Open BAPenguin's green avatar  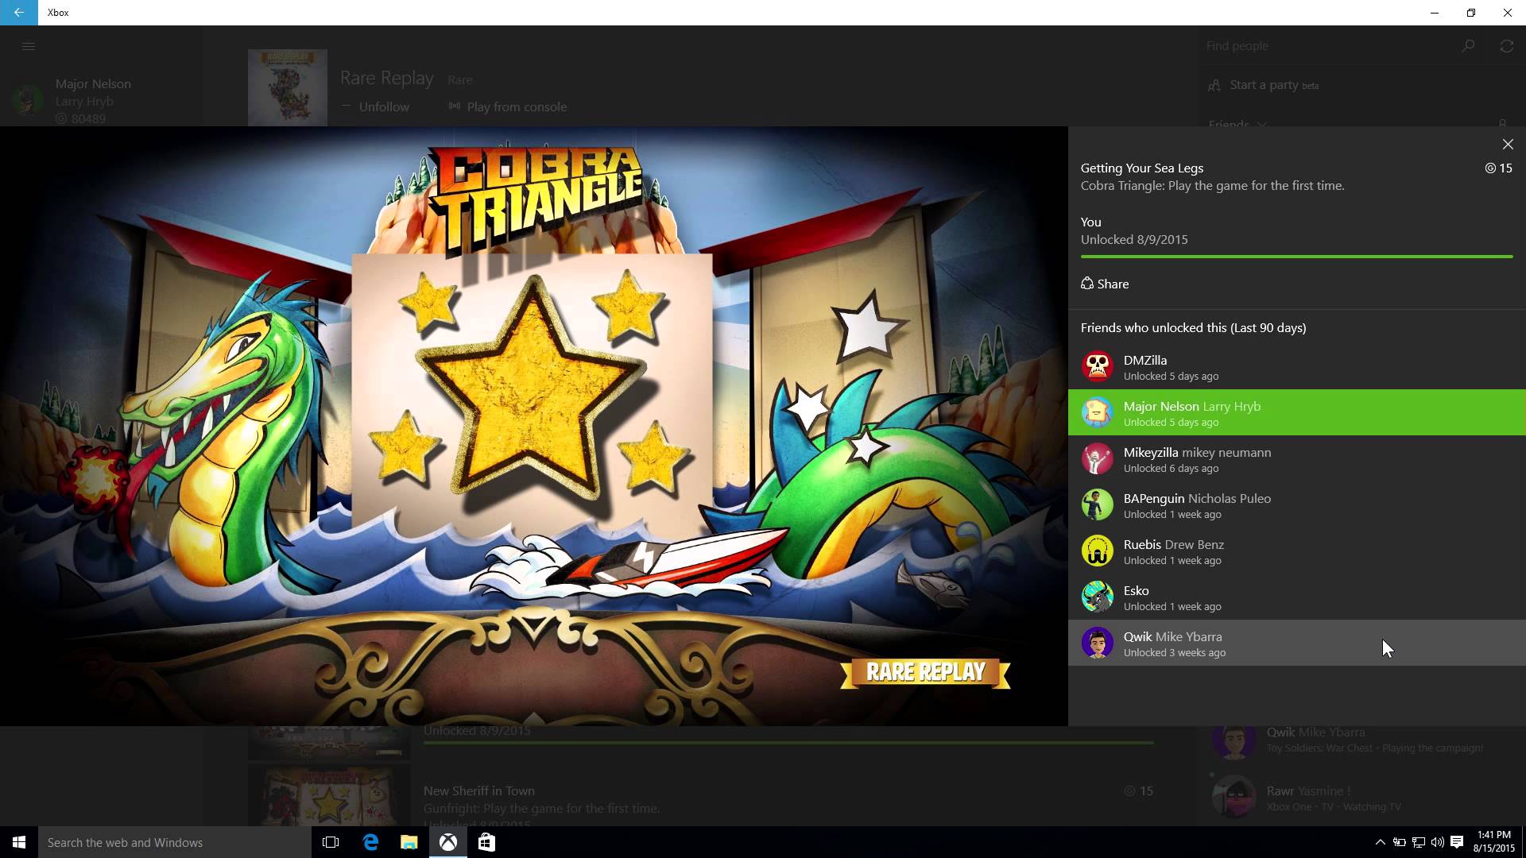click(x=1097, y=505)
